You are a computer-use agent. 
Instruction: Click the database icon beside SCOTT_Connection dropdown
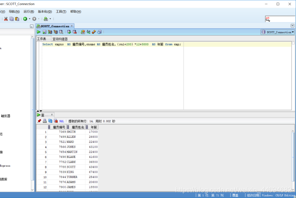coord(263,32)
